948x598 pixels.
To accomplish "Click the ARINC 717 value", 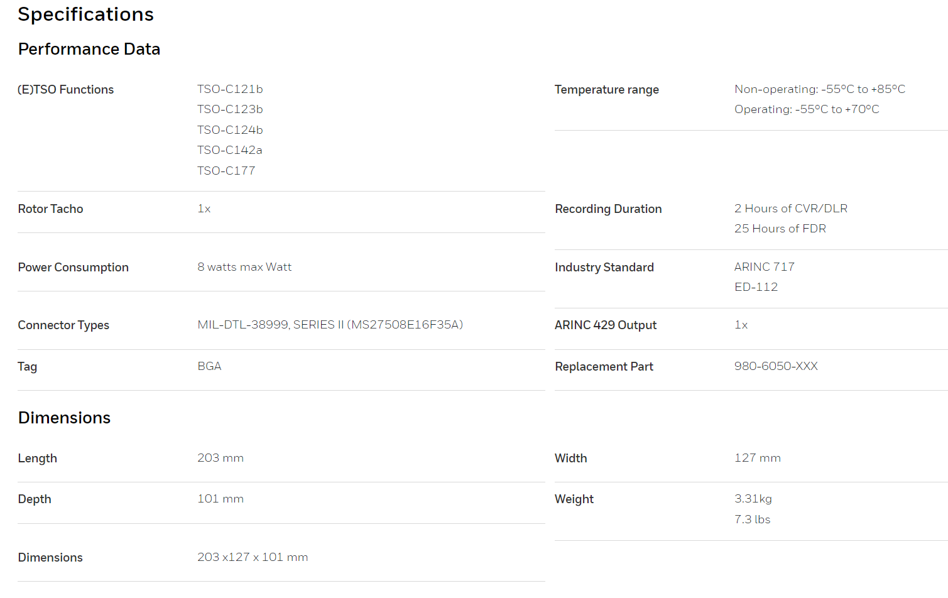I will point(764,267).
